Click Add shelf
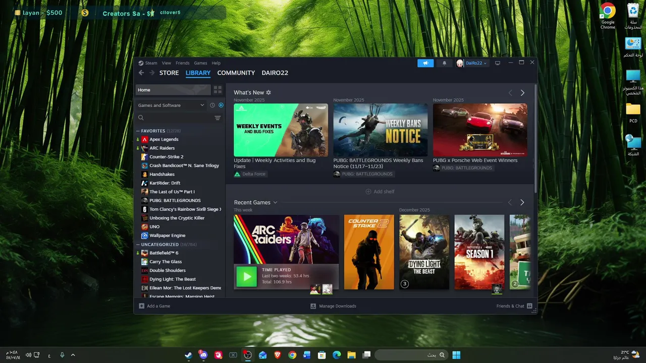This screenshot has height=363, width=646. point(380,192)
